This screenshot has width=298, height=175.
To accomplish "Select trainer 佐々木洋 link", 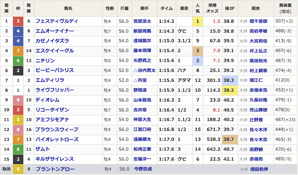I will pyautogui.click(x=258, y=130).
